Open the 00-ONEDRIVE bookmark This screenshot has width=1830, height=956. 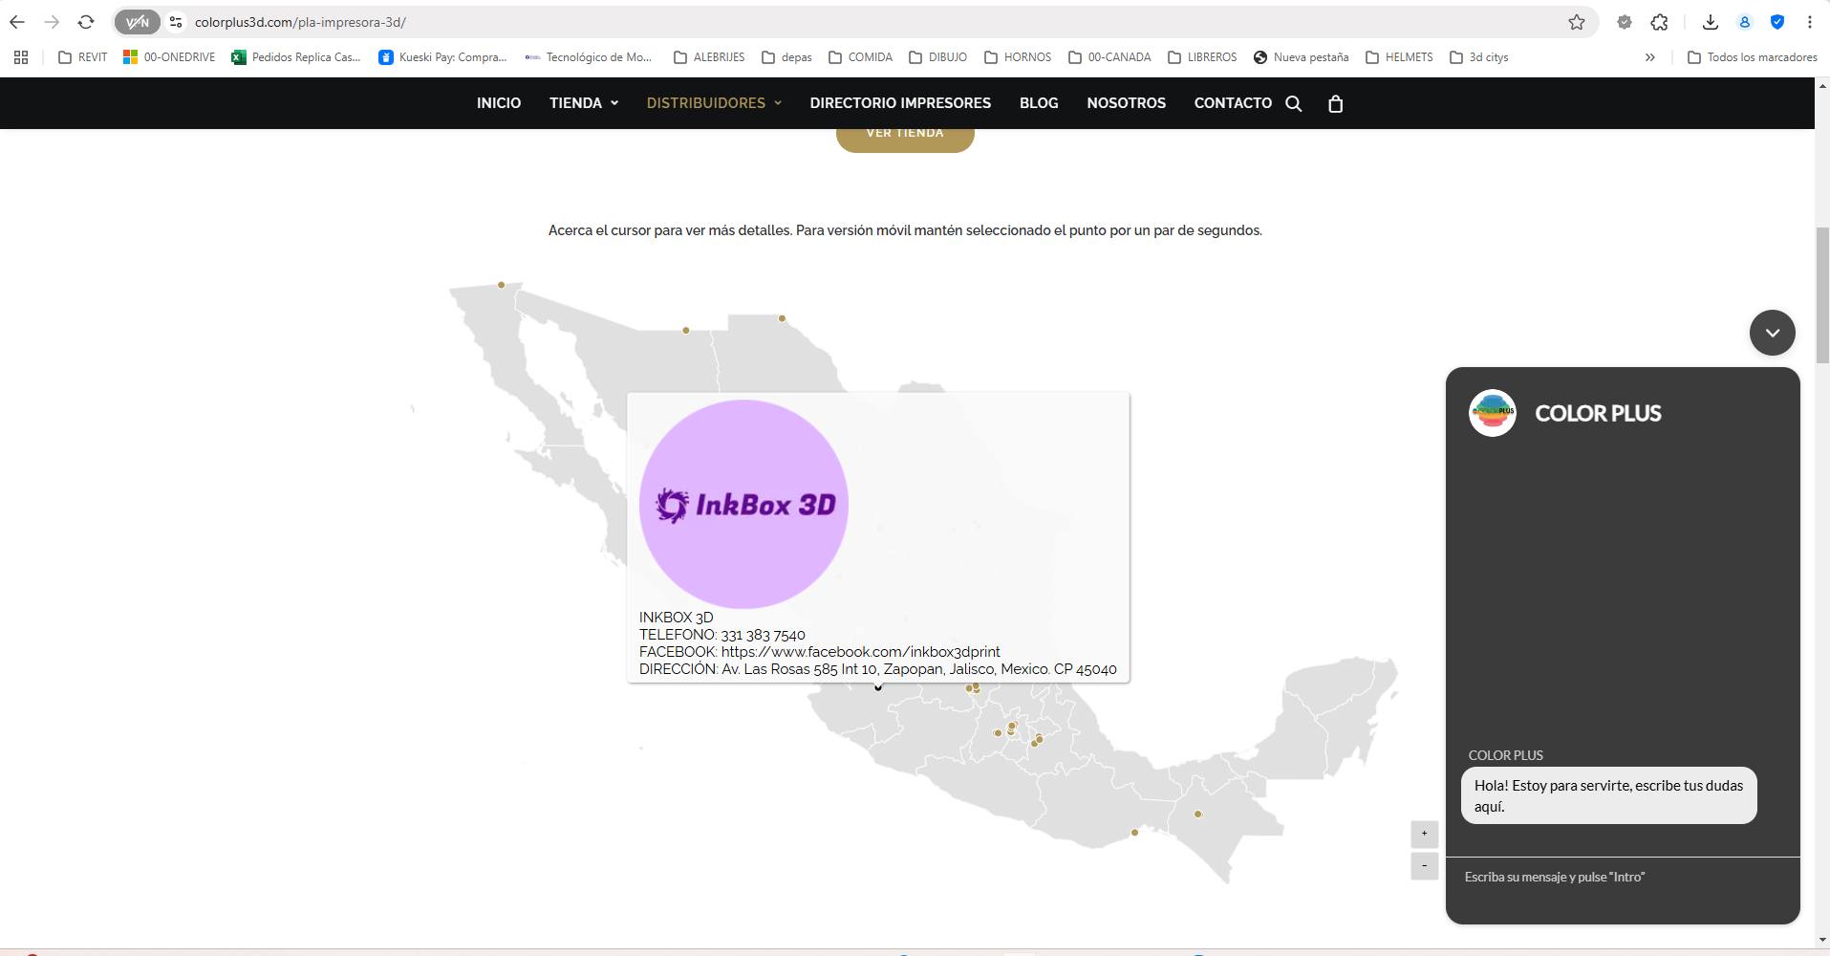click(x=169, y=57)
